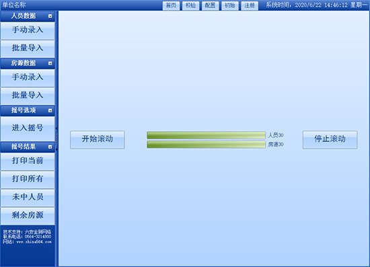Collapse the 摇号结果 section arrow
Screen dimensions: 370x267
(50, 147)
